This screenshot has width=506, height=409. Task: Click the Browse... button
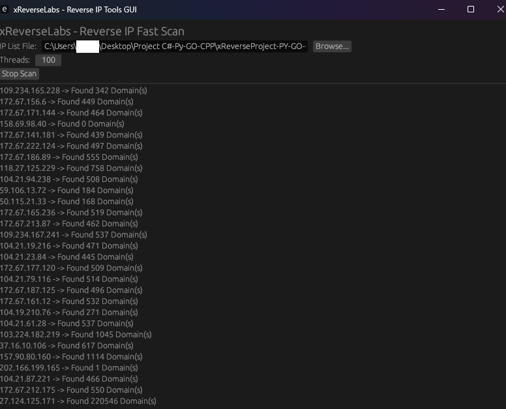[332, 46]
